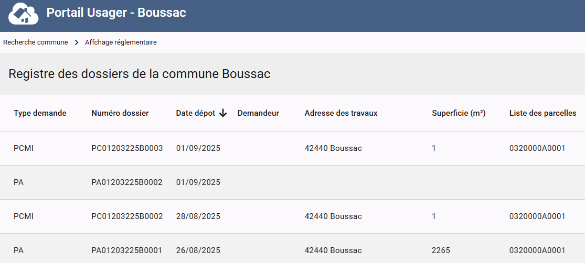Sort by Adresse des travaux column
This screenshot has height=263, width=585.
[x=341, y=113]
